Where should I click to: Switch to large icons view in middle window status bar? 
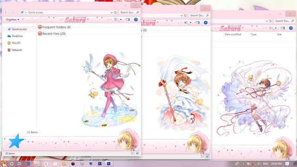click(207, 156)
